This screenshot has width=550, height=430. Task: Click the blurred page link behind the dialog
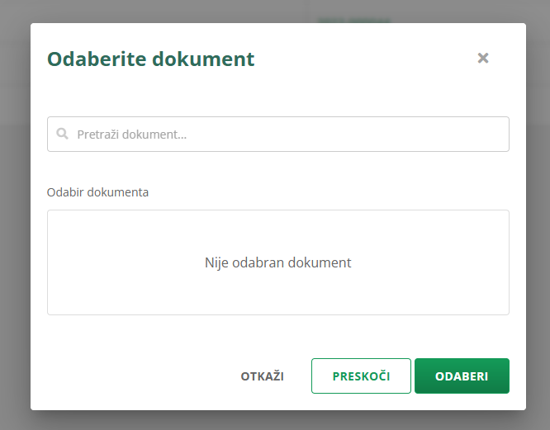point(355,18)
